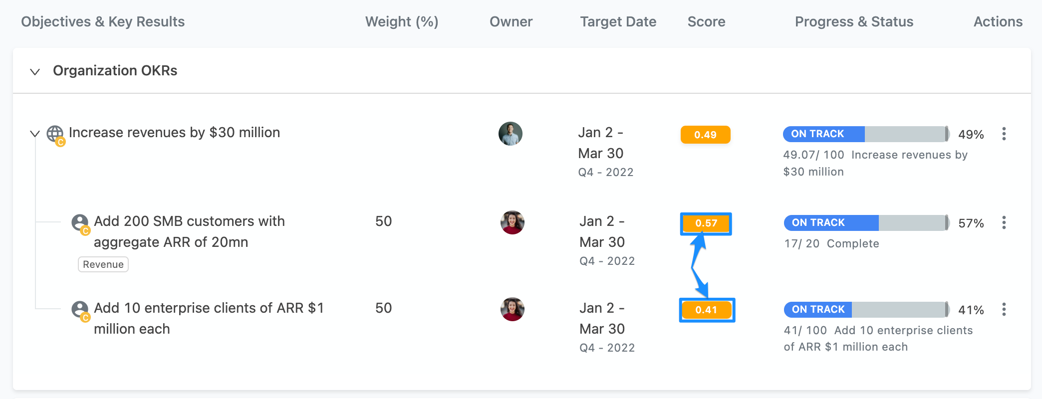Viewport: 1042px width, 399px height.
Task: Click the person icon beside Add 200 SMB customers
Action: coord(80,223)
